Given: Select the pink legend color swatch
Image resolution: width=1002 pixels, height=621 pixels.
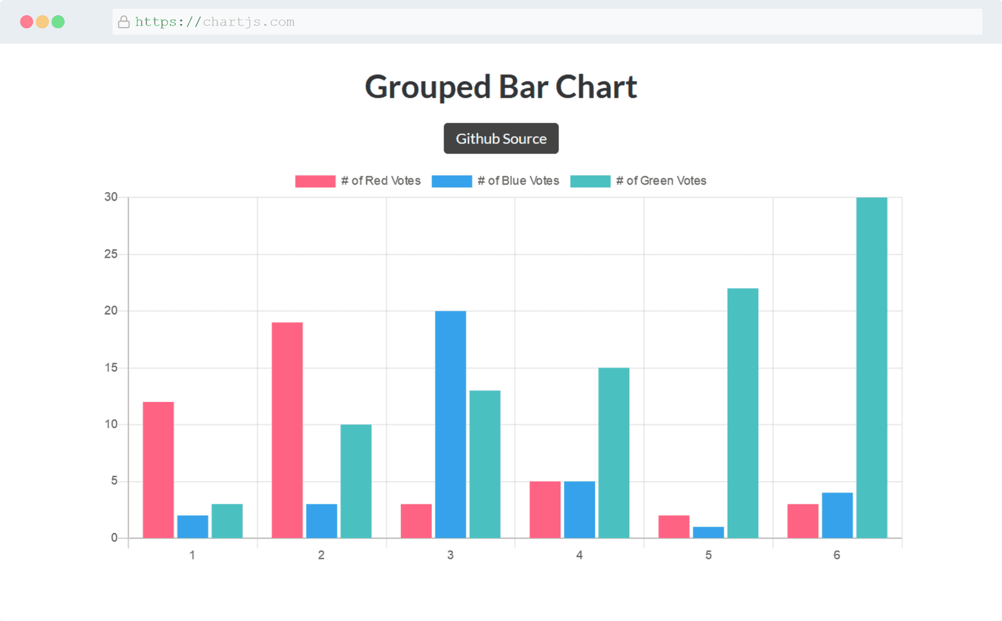Looking at the screenshot, I should click(315, 181).
